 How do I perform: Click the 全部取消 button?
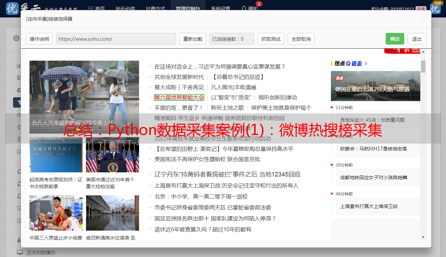[301, 39]
